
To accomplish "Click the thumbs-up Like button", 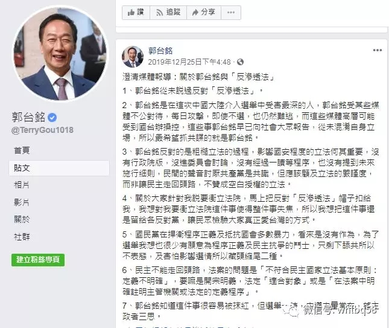I will click(136, 13).
